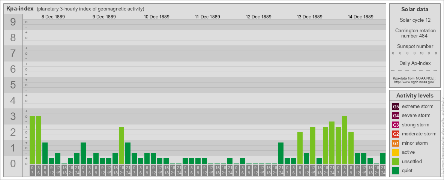Click the G3 strong storm badge
The width and height of the screenshot is (444, 180).
coord(396,125)
